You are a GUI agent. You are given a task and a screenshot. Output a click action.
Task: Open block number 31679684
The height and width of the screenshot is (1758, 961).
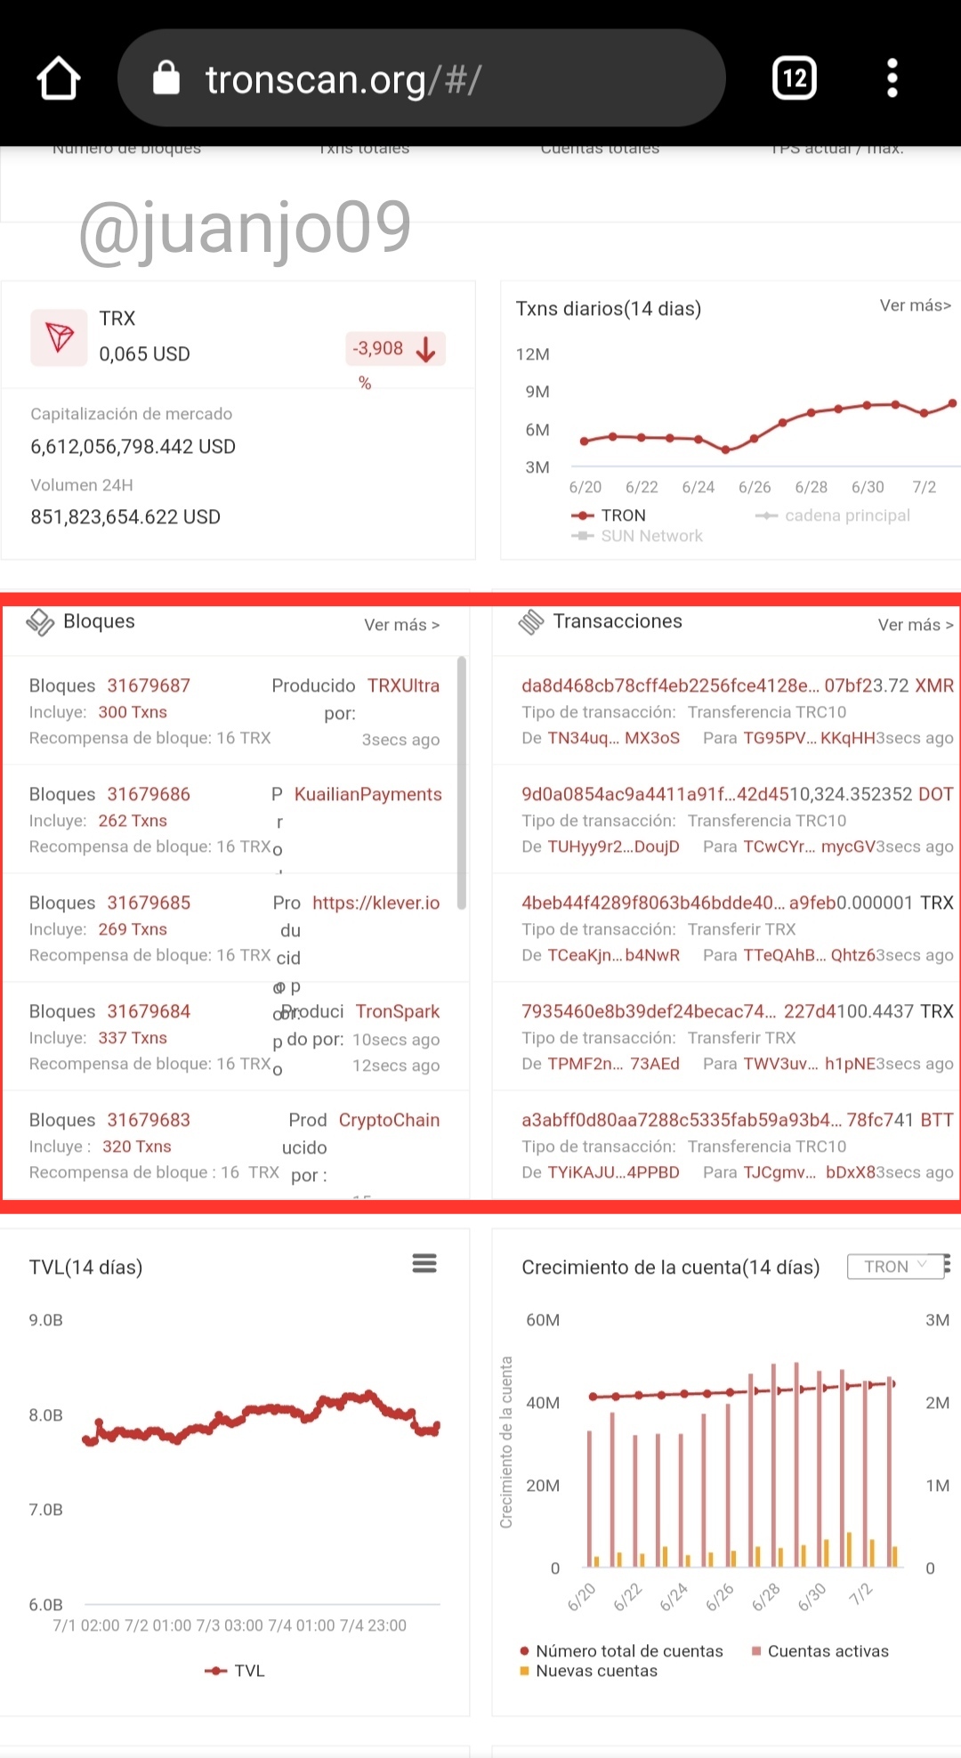pyautogui.click(x=149, y=1011)
